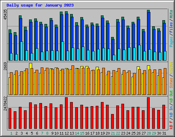The width and height of the screenshot is (175, 137).
Task: Click day label 16 on the x-axis
Action: pos(87,133)
